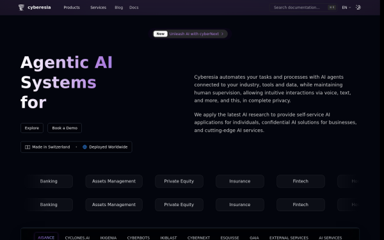Click the New badge
This screenshot has height=240, width=384.
coord(161,34)
